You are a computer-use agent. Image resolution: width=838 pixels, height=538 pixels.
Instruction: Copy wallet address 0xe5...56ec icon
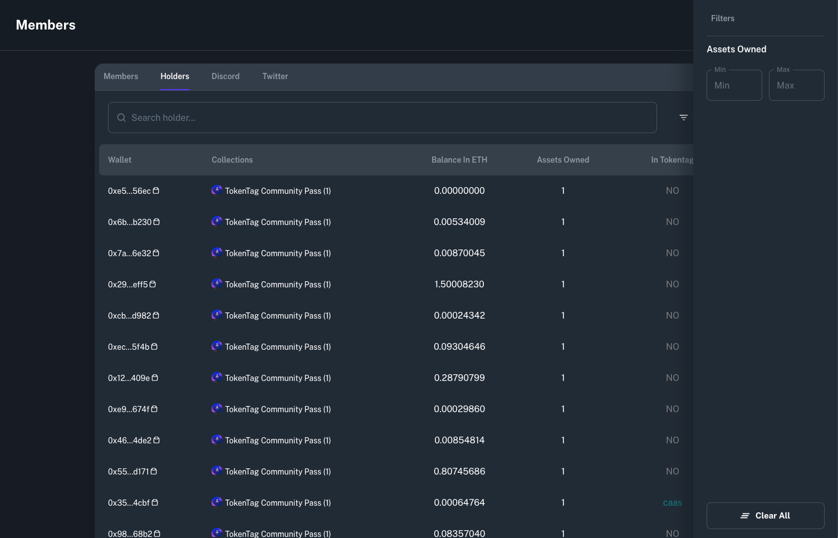[156, 190]
